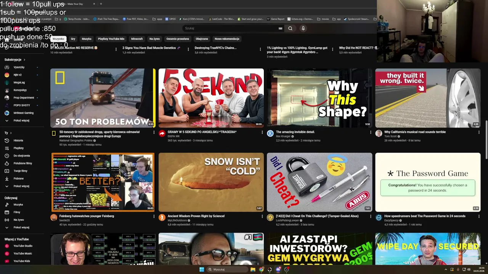The width and height of the screenshot is (488, 274).
Task: Open Tom Scott channel name link
Action: click(x=390, y=136)
